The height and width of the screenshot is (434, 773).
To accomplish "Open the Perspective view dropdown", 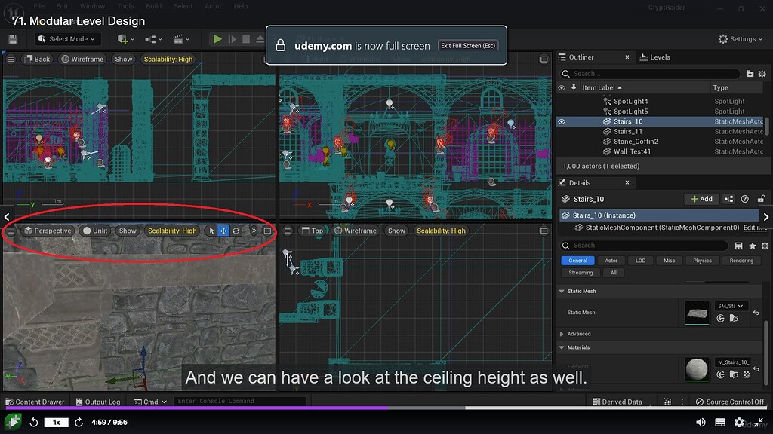I will (48, 231).
